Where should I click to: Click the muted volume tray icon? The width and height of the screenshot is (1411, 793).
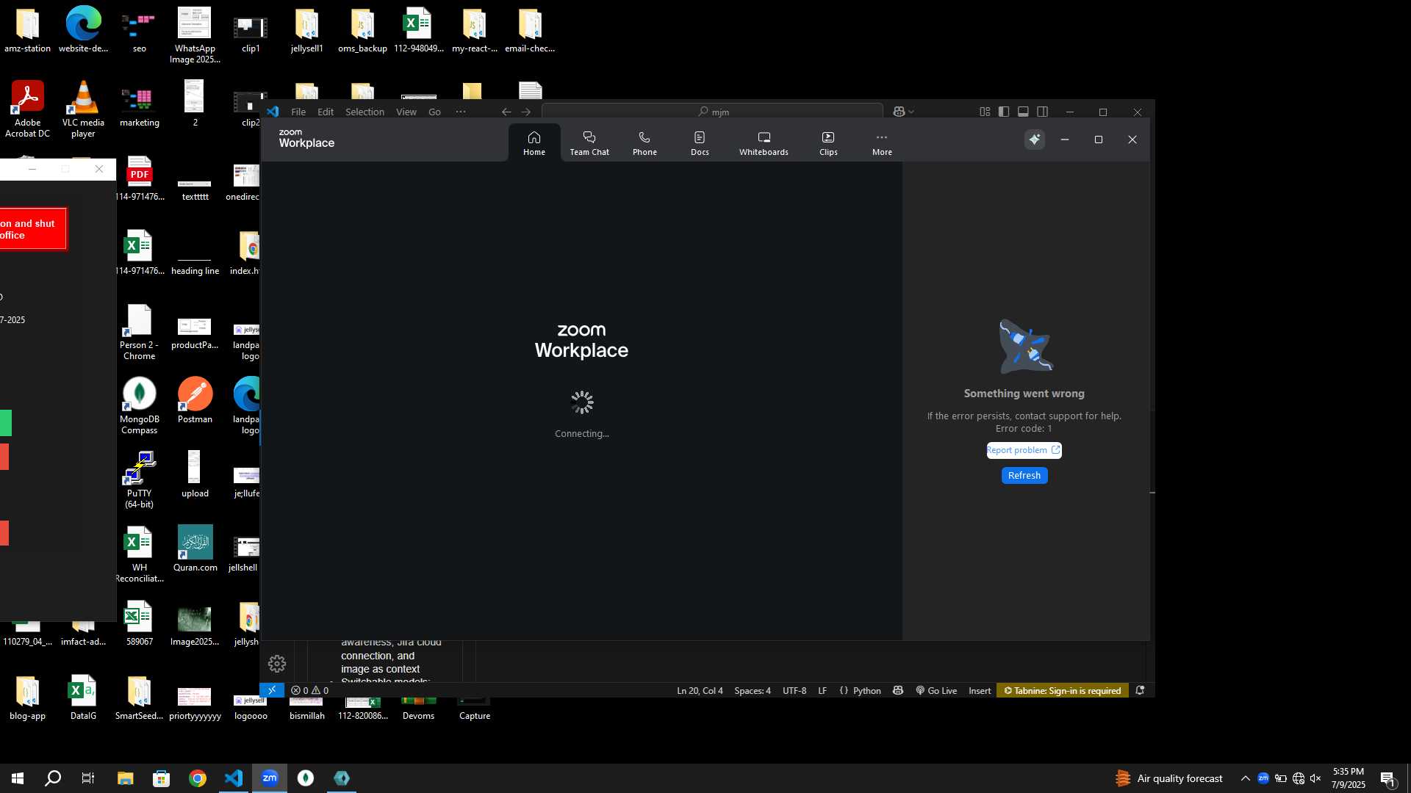coord(1315,778)
